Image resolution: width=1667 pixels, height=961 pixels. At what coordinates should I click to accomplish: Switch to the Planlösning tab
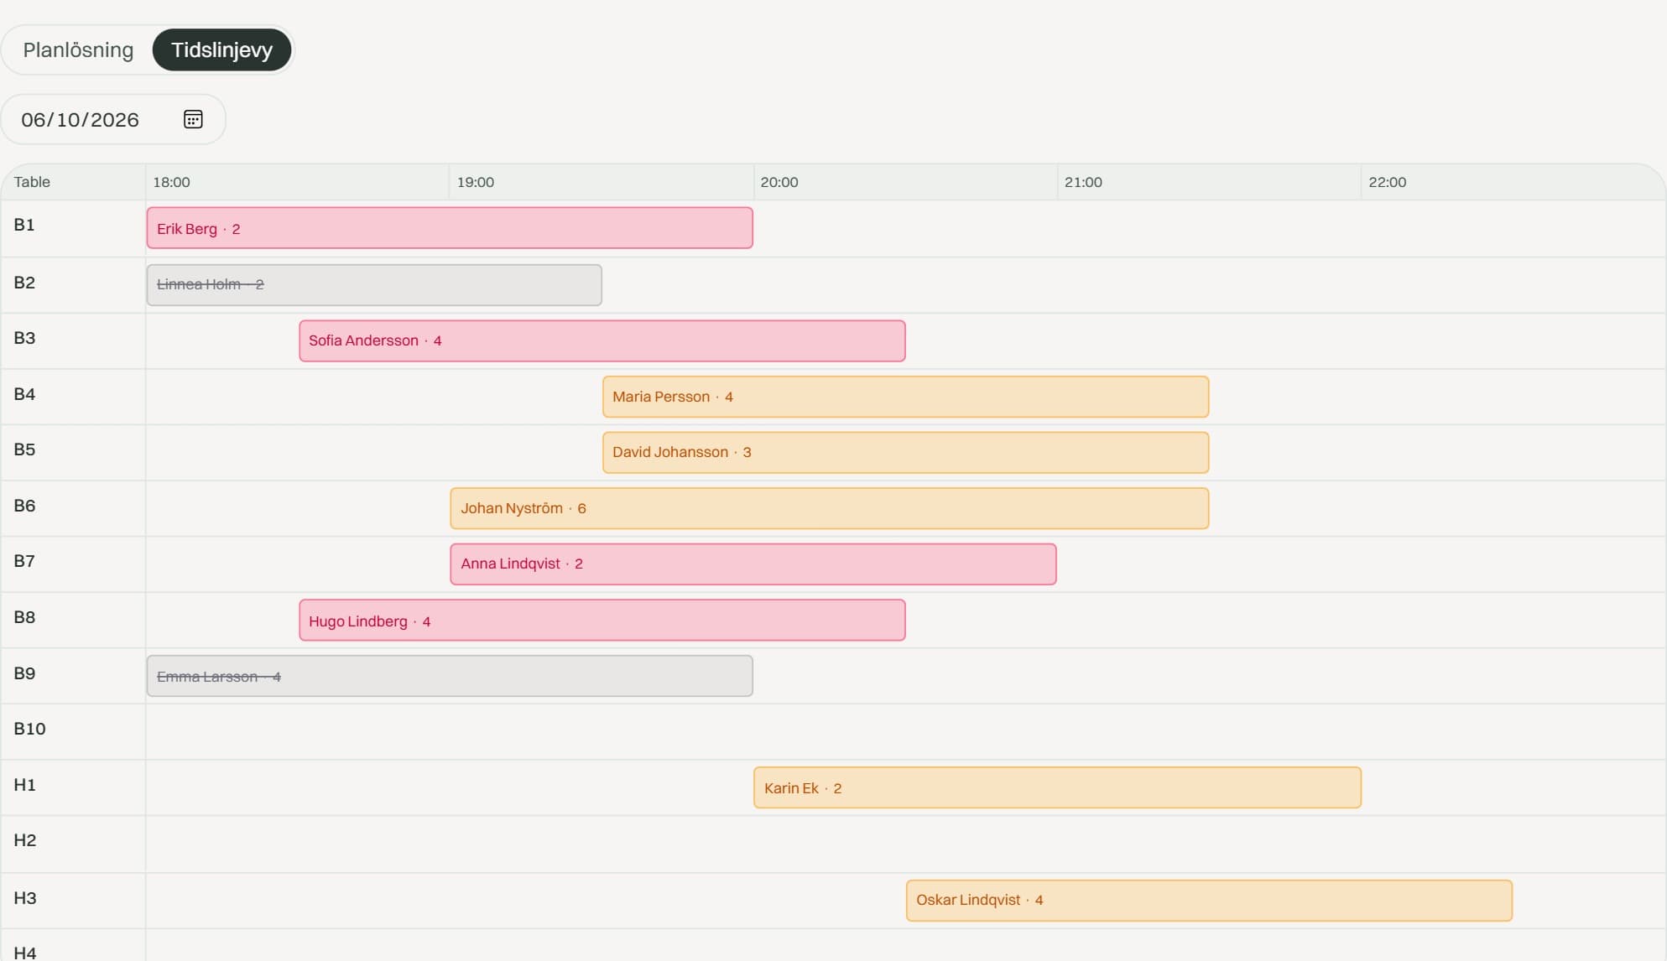78,50
